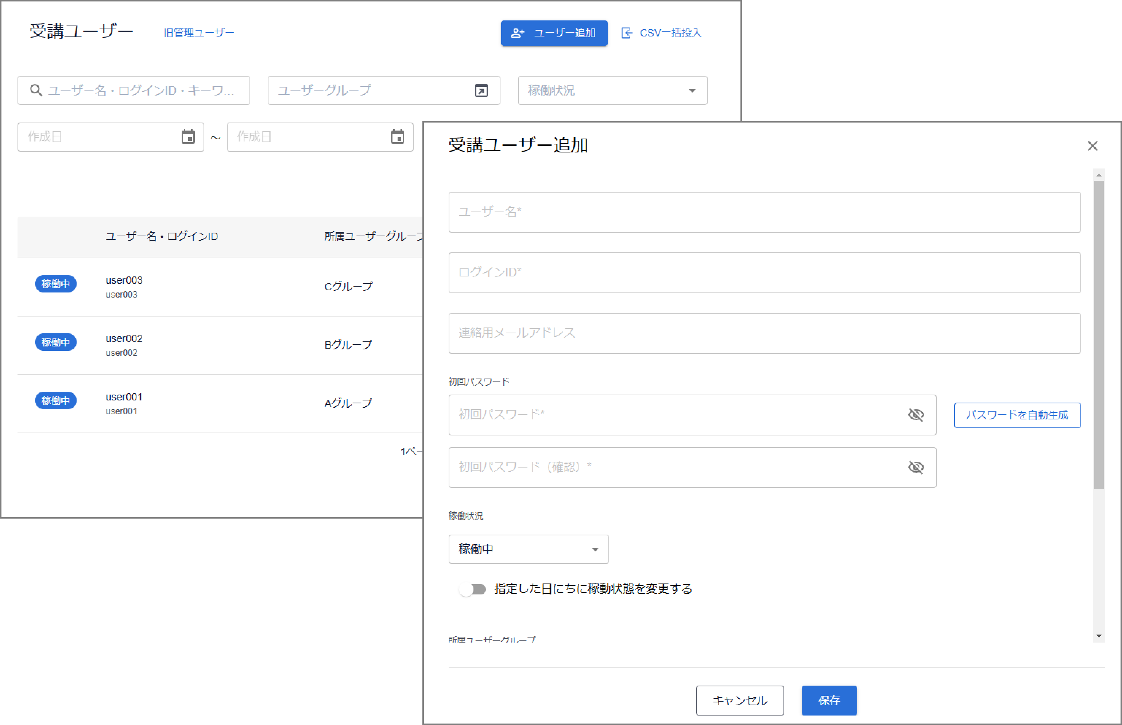This screenshot has width=1122, height=725.
Task: Click the 初回パスワード input field
Action: [692, 415]
